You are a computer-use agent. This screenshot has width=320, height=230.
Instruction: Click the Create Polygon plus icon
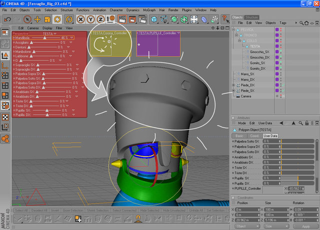[x=78, y=219]
